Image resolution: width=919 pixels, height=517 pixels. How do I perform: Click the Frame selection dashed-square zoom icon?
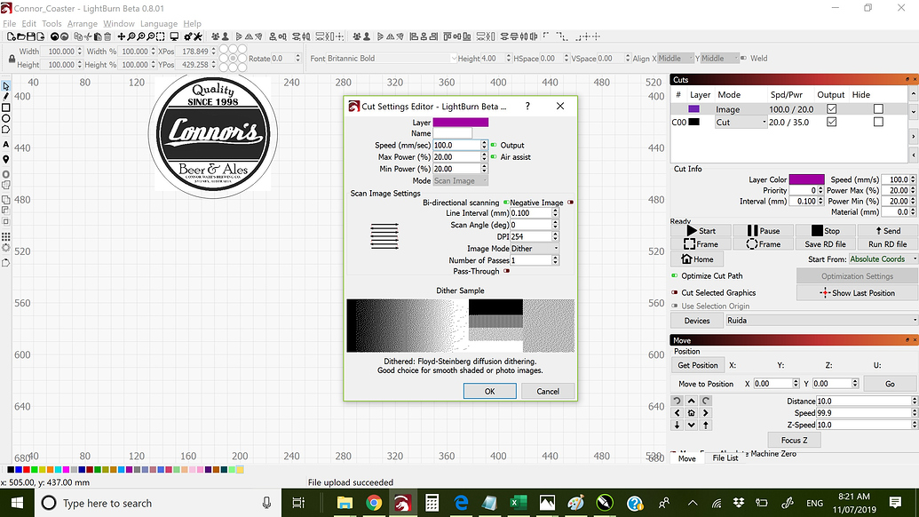[x=160, y=36]
